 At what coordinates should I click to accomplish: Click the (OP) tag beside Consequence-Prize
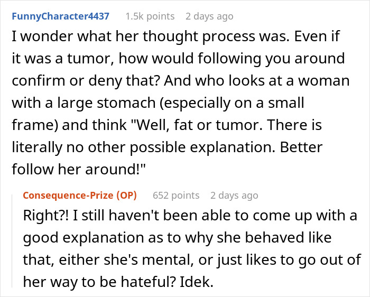[126, 196]
